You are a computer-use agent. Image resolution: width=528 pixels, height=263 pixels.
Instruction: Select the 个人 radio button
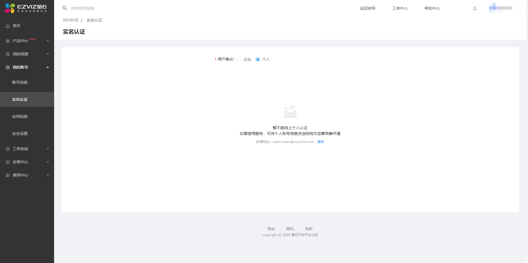258,59
